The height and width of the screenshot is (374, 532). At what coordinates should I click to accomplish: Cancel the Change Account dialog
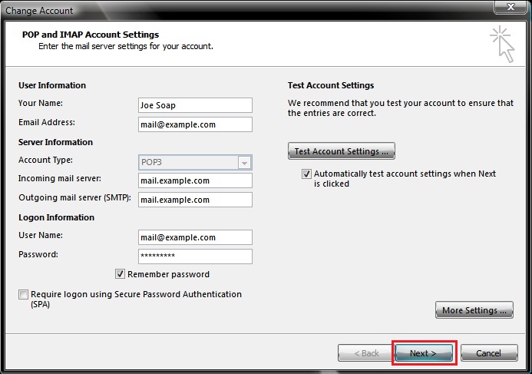pos(489,353)
